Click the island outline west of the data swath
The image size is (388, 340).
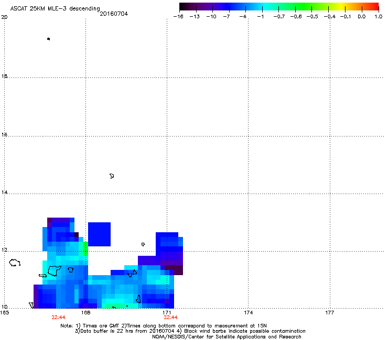click(x=15, y=263)
